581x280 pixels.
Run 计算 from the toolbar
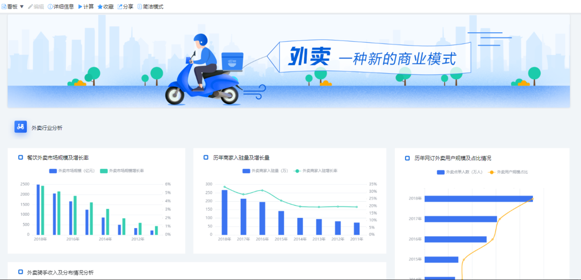pos(85,7)
